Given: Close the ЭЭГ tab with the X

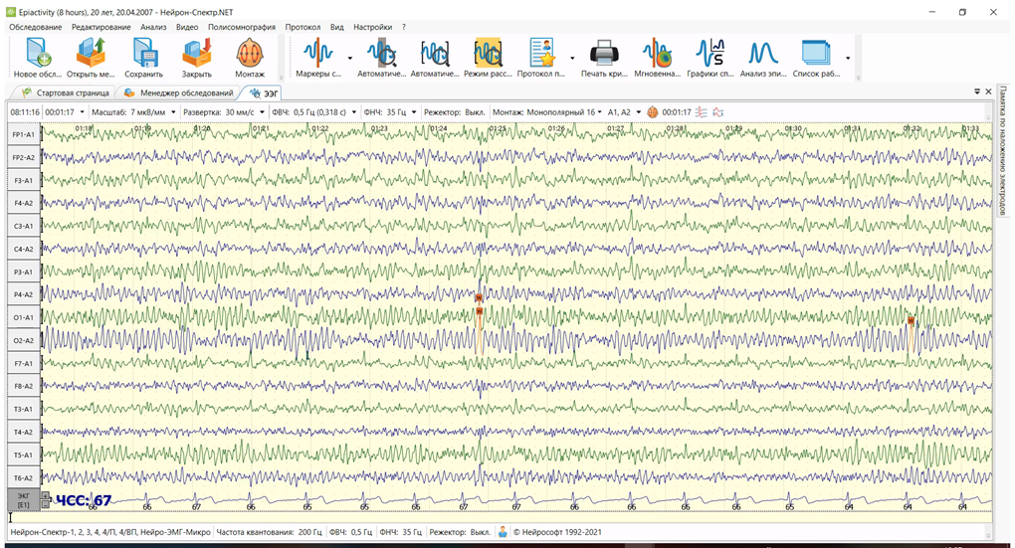Looking at the screenshot, I should [988, 91].
